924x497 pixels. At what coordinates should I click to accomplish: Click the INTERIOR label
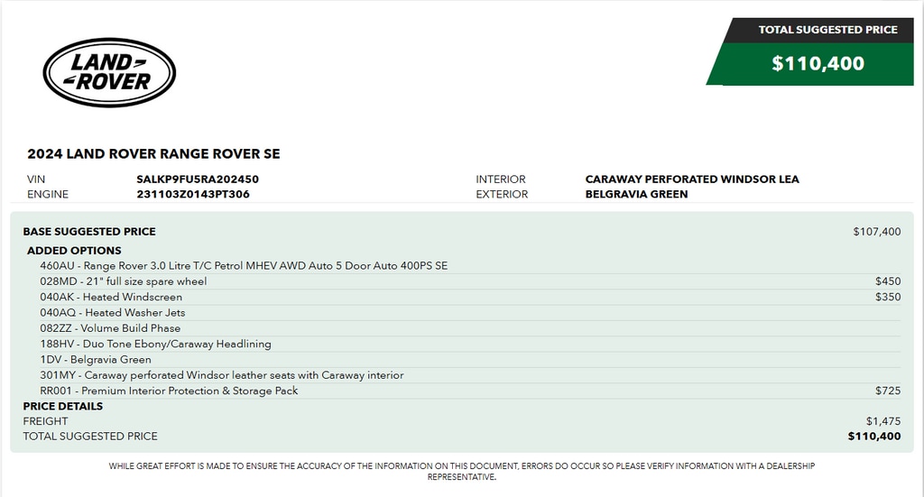[x=500, y=179]
